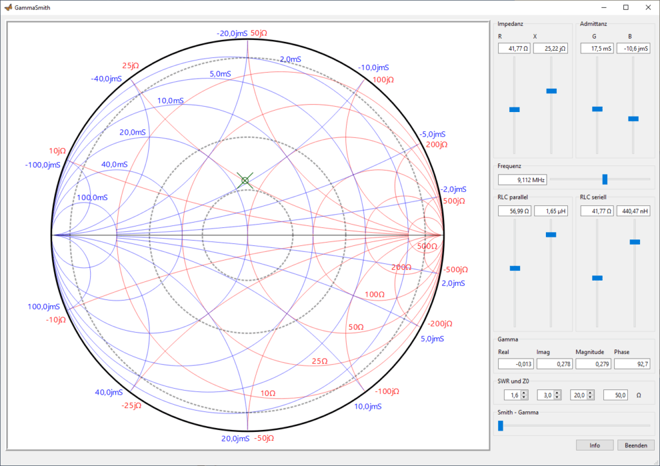Click the B admittance slider handle

(x=634, y=119)
